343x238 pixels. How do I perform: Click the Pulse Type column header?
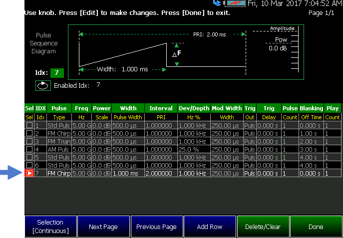[x=59, y=113]
